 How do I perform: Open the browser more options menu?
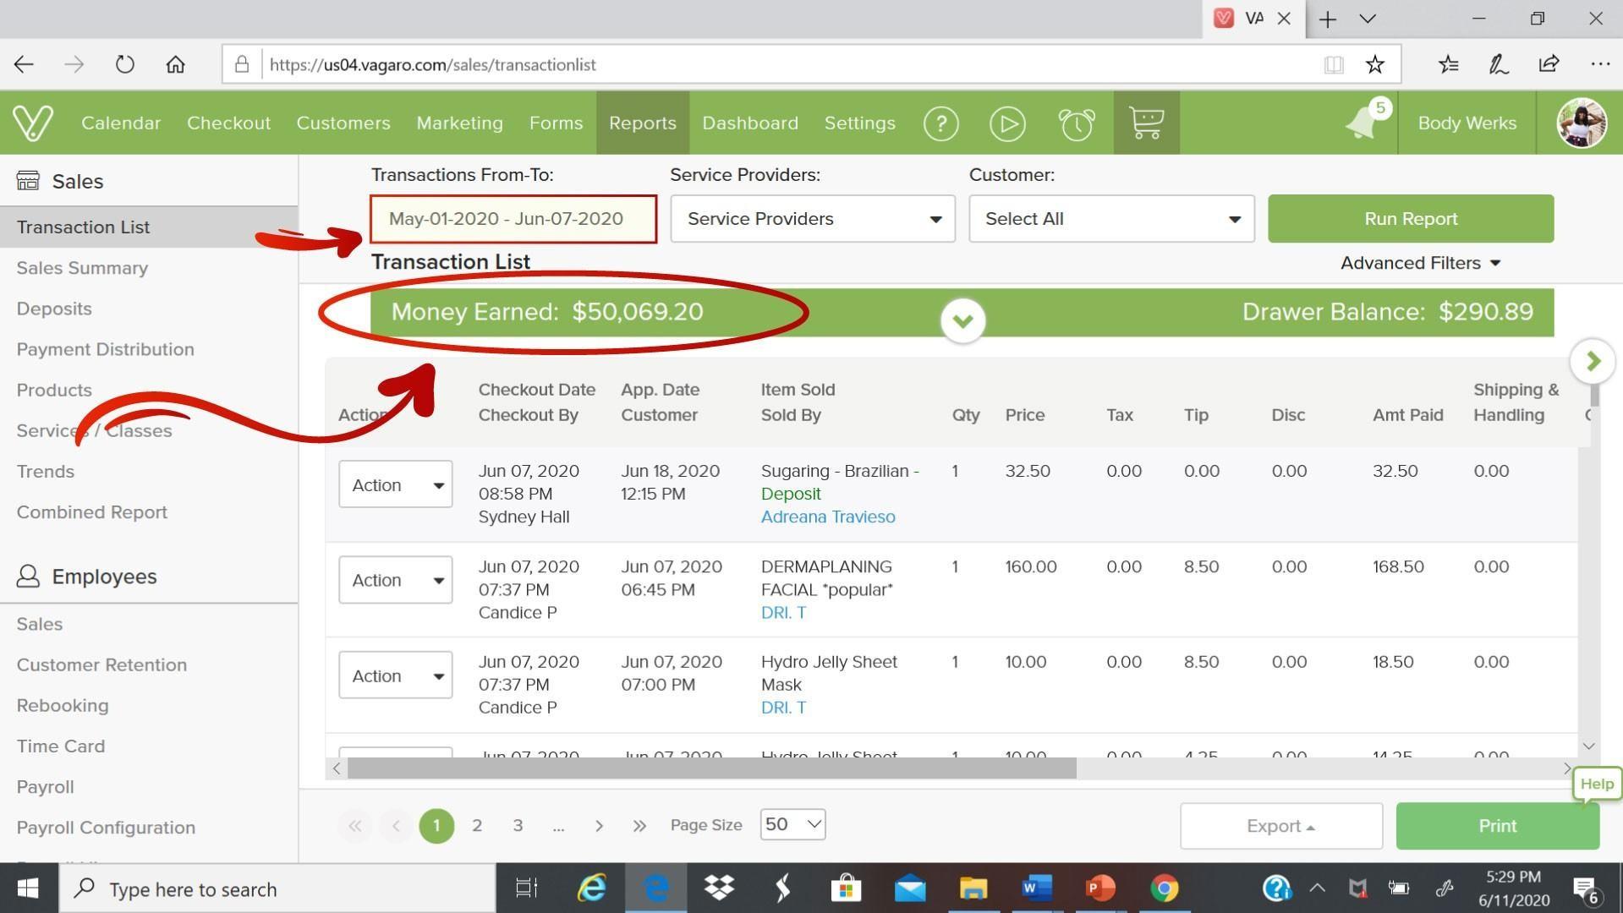tap(1599, 64)
